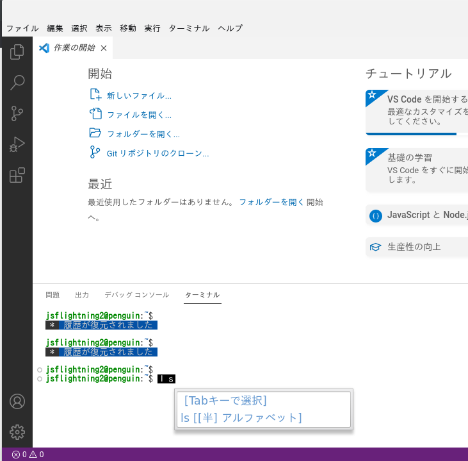Click the [Tabキーで選択] hint in the IME popup
468x461 pixels.
click(x=225, y=401)
